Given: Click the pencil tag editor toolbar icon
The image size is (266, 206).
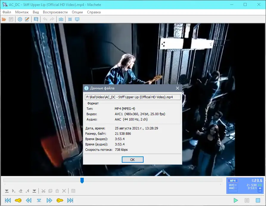Looking at the screenshot, I should click(x=27, y=19).
